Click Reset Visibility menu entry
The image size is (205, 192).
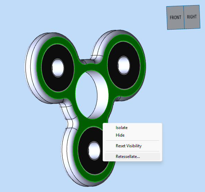pos(132,146)
